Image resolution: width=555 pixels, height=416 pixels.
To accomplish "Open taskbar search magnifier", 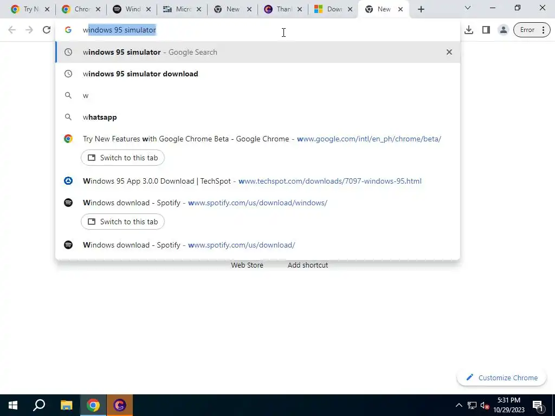I will tap(39, 405).
